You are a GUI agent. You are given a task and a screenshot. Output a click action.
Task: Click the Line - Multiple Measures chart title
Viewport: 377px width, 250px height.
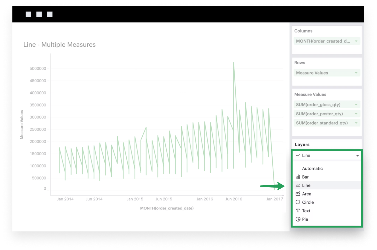[x=59, y=44]
